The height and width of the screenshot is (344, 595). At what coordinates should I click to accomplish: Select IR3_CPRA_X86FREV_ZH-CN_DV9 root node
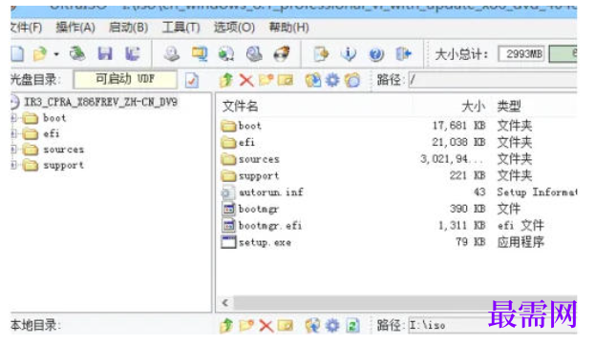tap(100, 102)
